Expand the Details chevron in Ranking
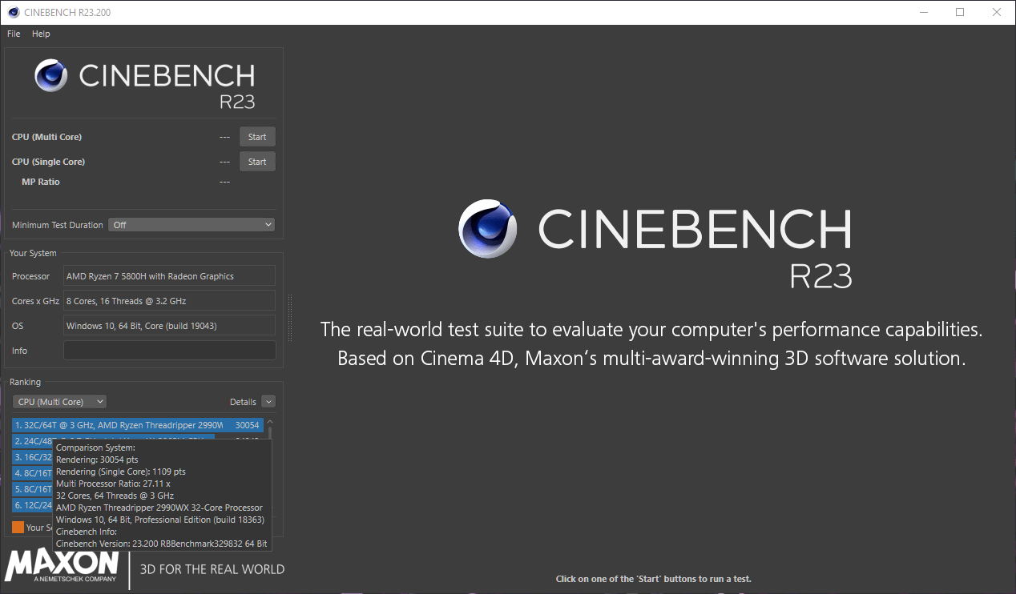This screenshot has height=594, width=1016. 268,402
